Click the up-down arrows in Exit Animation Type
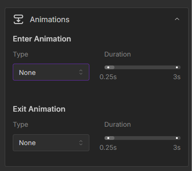 [x=81, y=143]
